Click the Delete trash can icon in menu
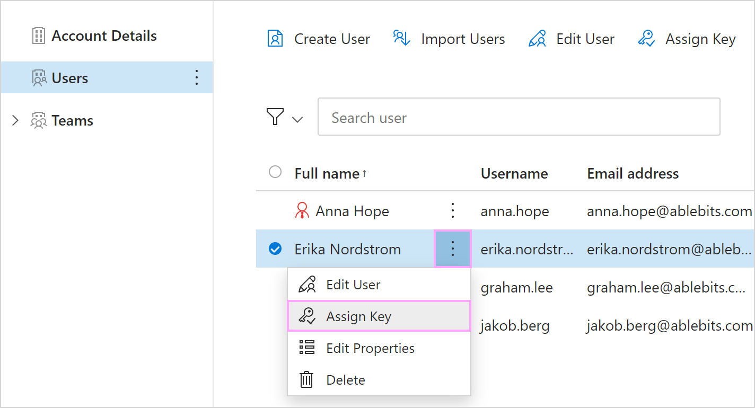This screenshot has width=755, height=408. coord(306,380)
